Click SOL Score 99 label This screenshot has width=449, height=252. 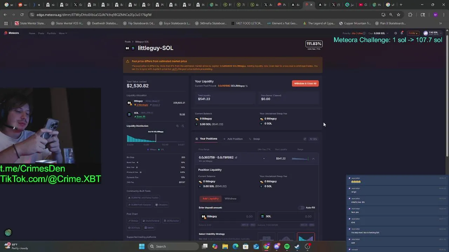(x=140, y=117)
